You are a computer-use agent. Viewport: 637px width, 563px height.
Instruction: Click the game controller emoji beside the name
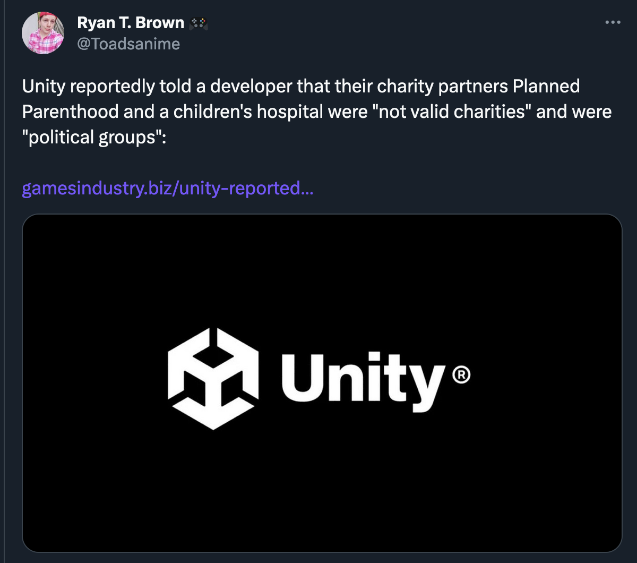(x=199, y=23)
